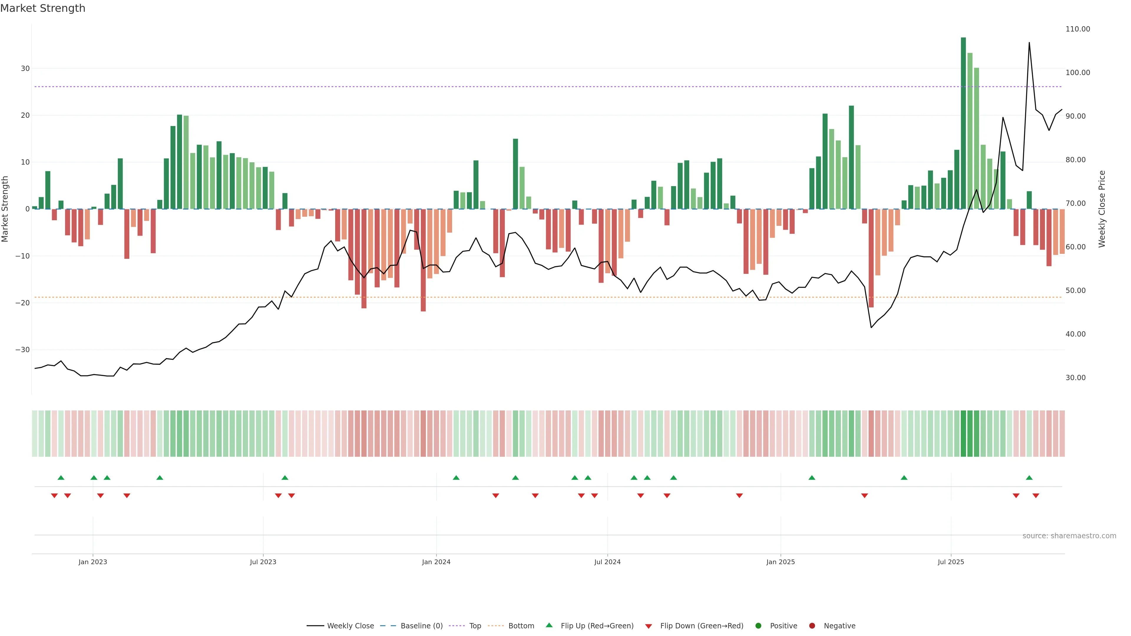
Task: Click the Market Strength chart title
Action: point(43,8)
